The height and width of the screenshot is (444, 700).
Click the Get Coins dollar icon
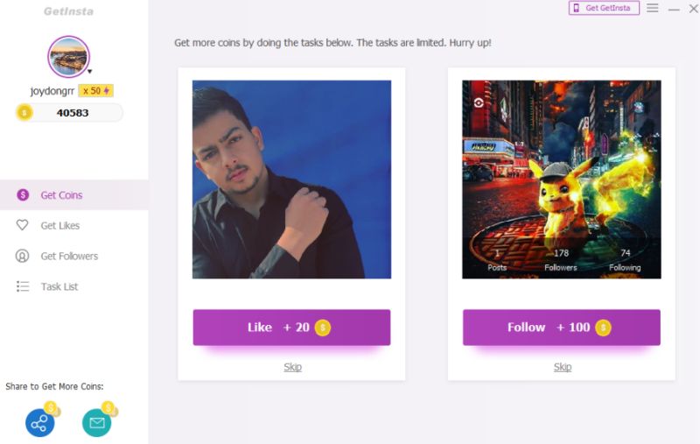(23, 194)
